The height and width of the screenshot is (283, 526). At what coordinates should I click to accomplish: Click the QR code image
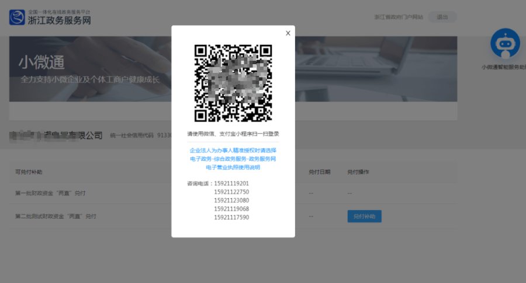233,83
